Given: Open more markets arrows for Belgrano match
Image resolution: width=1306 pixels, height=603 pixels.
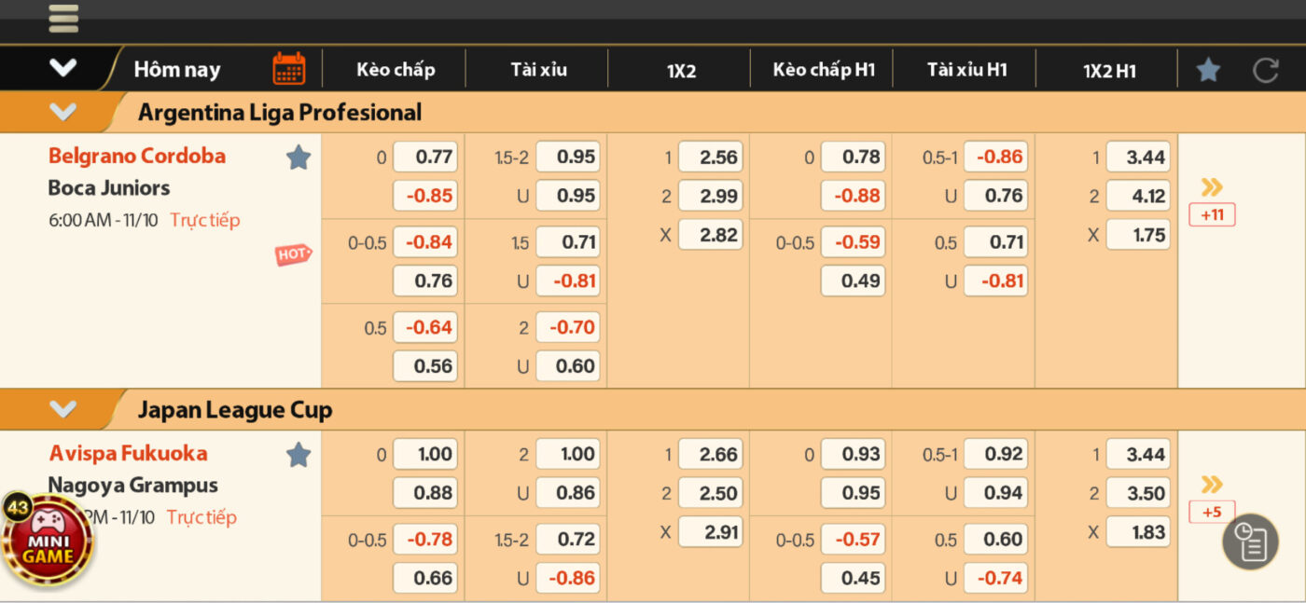Looking at the screenshot, I should 1212,187.
